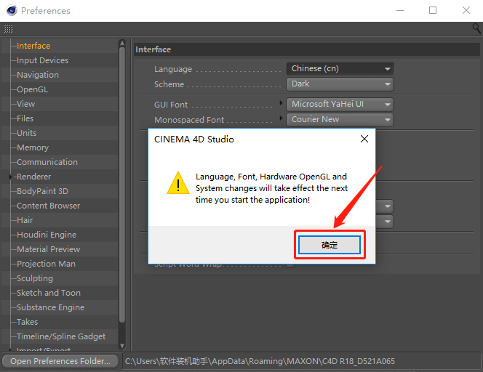Click the preferences folder path field
Viewport: 483px width, 372px height.
pyautogui.click(x=300, y=361)
